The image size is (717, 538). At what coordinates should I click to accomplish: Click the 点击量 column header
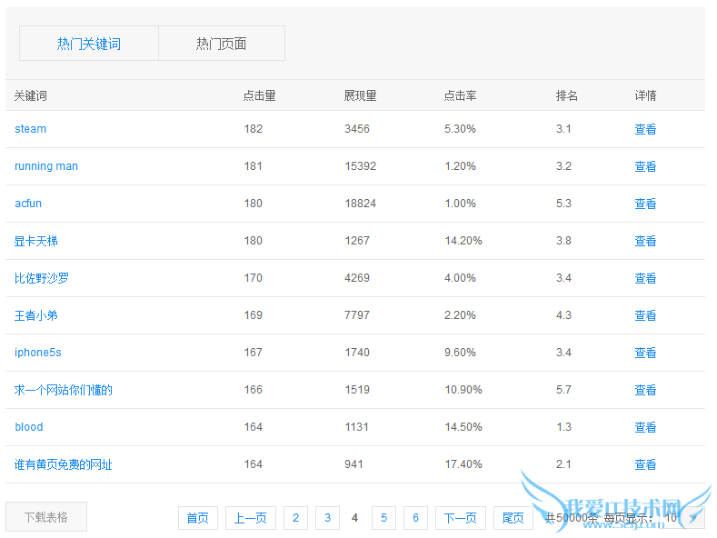259,95
